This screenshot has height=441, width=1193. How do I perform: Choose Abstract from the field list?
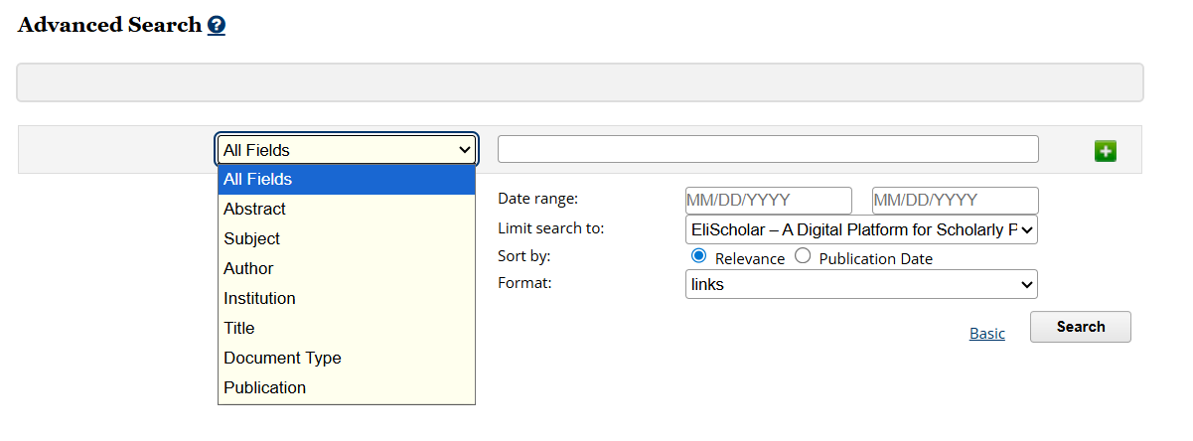point(346,210)
